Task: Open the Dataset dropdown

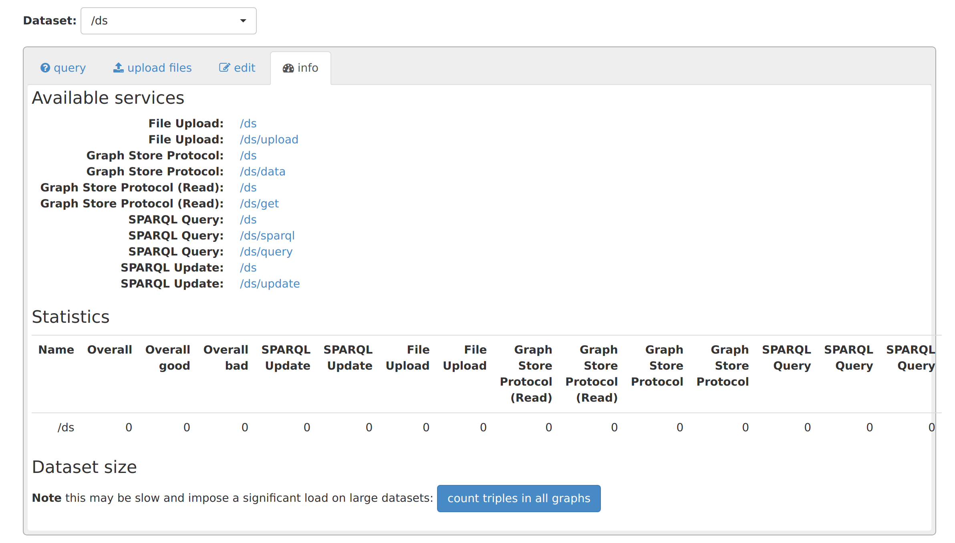Action: point(168,21)
